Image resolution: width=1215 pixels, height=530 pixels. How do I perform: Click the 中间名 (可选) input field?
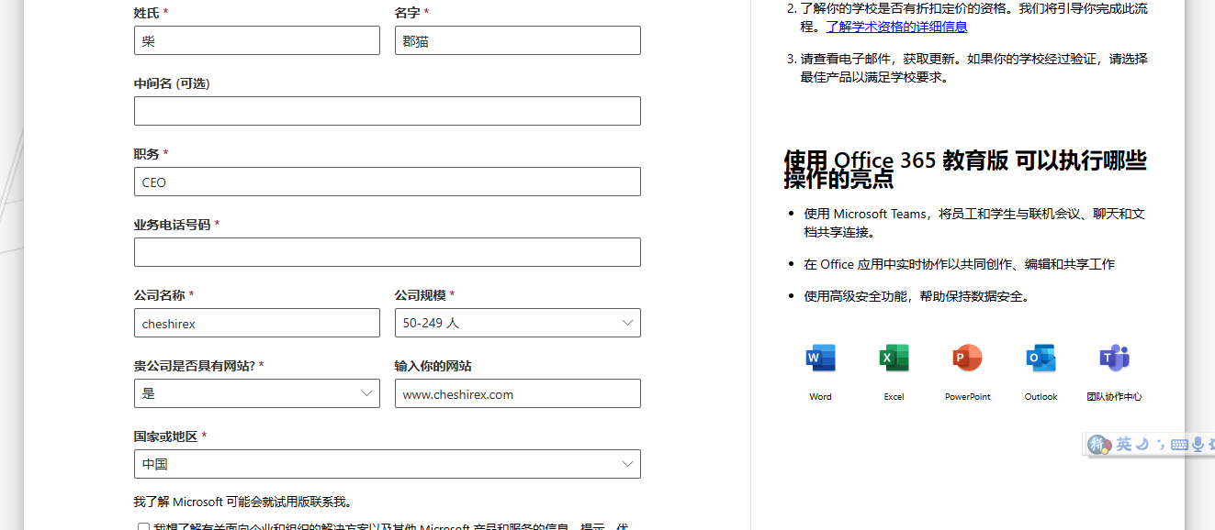387,111
